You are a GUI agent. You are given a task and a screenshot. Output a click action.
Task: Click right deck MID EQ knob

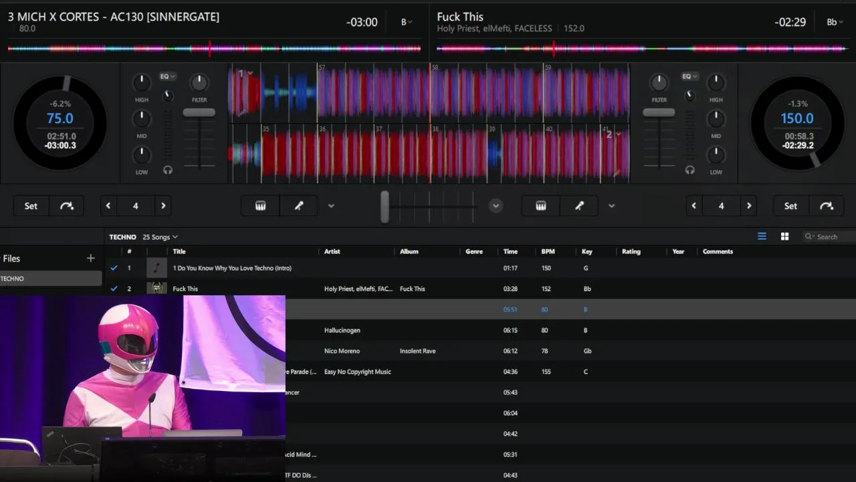(x=716, y=118)
